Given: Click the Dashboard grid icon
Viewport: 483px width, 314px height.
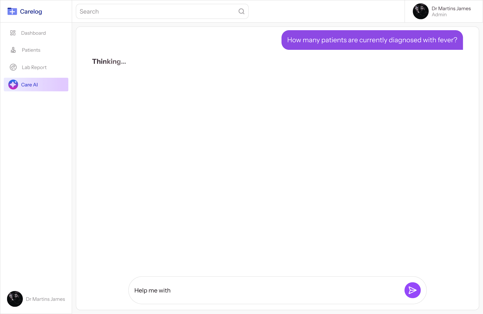Looking at the screenshot, I should tap(13, 33).
